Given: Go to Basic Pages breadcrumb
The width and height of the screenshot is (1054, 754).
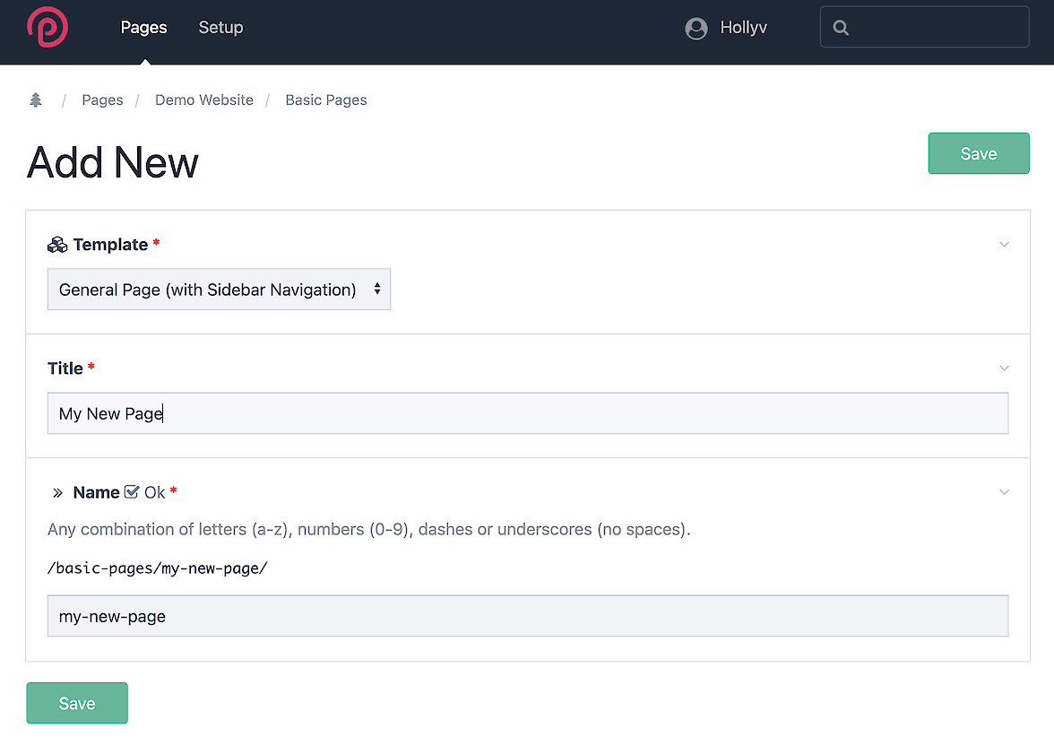Looking at the screenshot, I should [326, 100].
